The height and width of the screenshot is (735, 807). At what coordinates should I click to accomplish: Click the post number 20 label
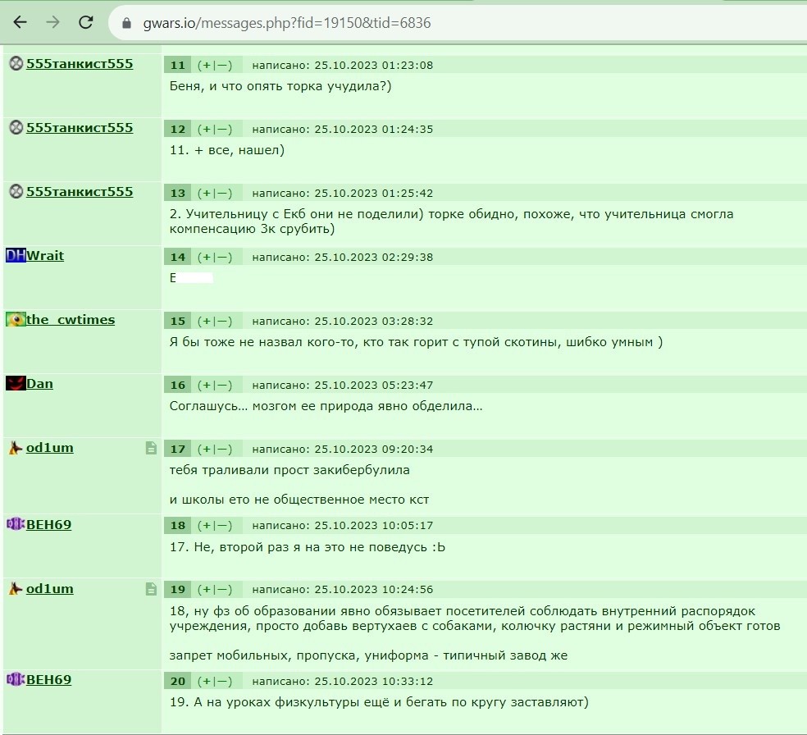pos(178,682)
